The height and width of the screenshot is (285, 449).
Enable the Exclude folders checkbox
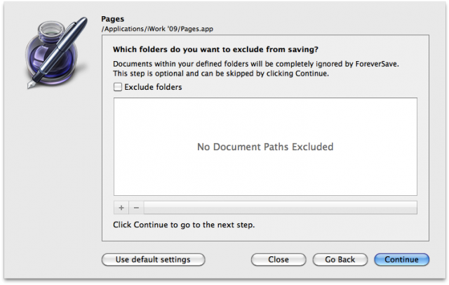coord(118,87)
